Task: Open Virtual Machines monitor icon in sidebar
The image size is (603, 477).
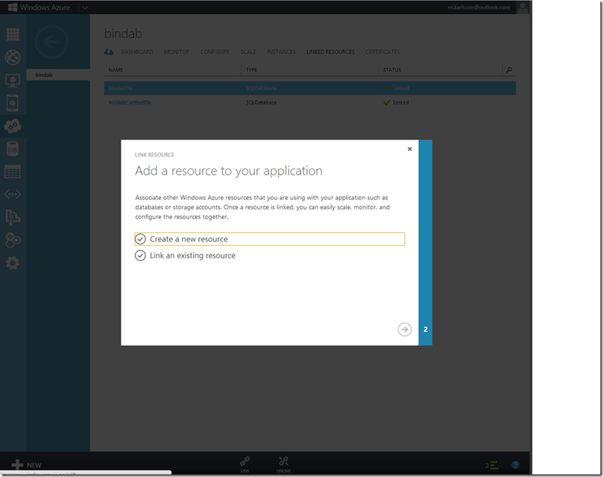Action: pyautogui.click(x=13, y=81)
